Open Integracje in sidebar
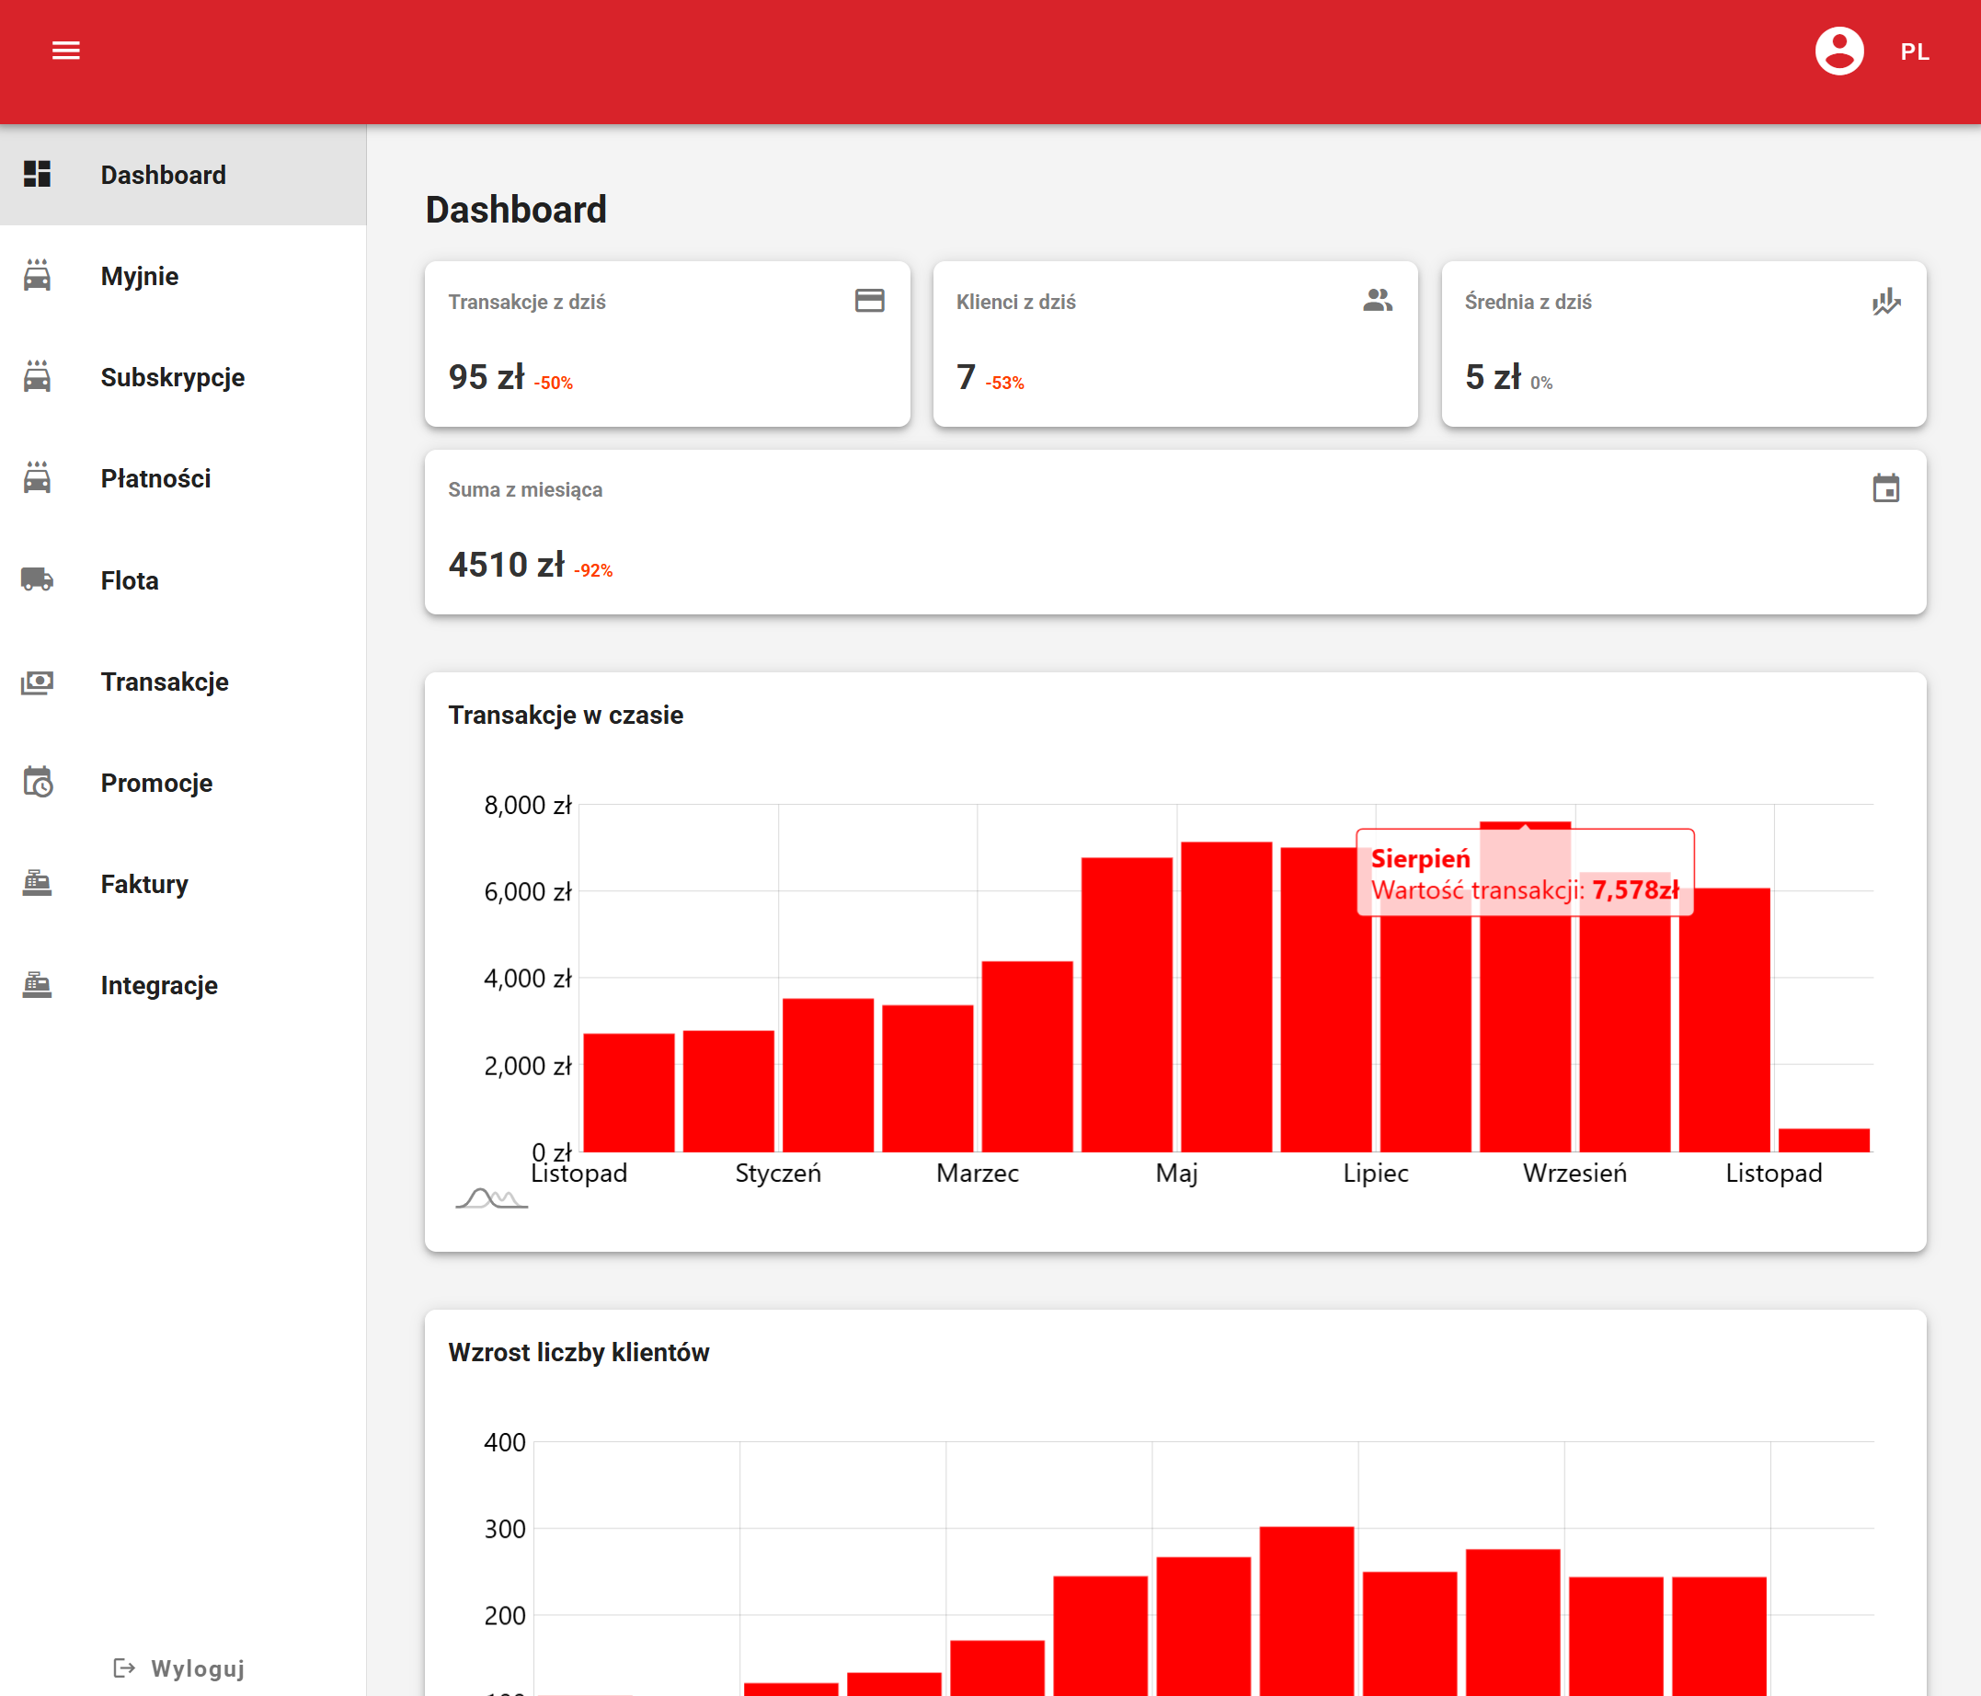The image size is (1981, 1696). click(x=159, y=985)
